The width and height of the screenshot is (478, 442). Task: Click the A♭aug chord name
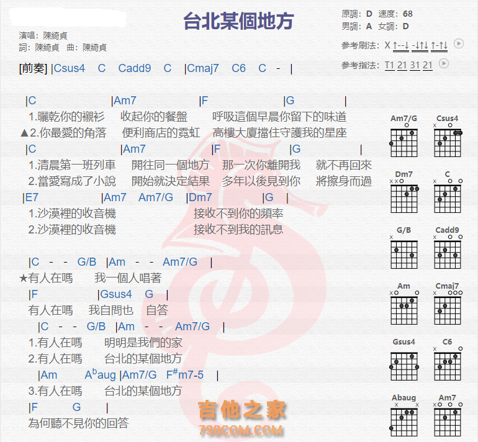100,374
